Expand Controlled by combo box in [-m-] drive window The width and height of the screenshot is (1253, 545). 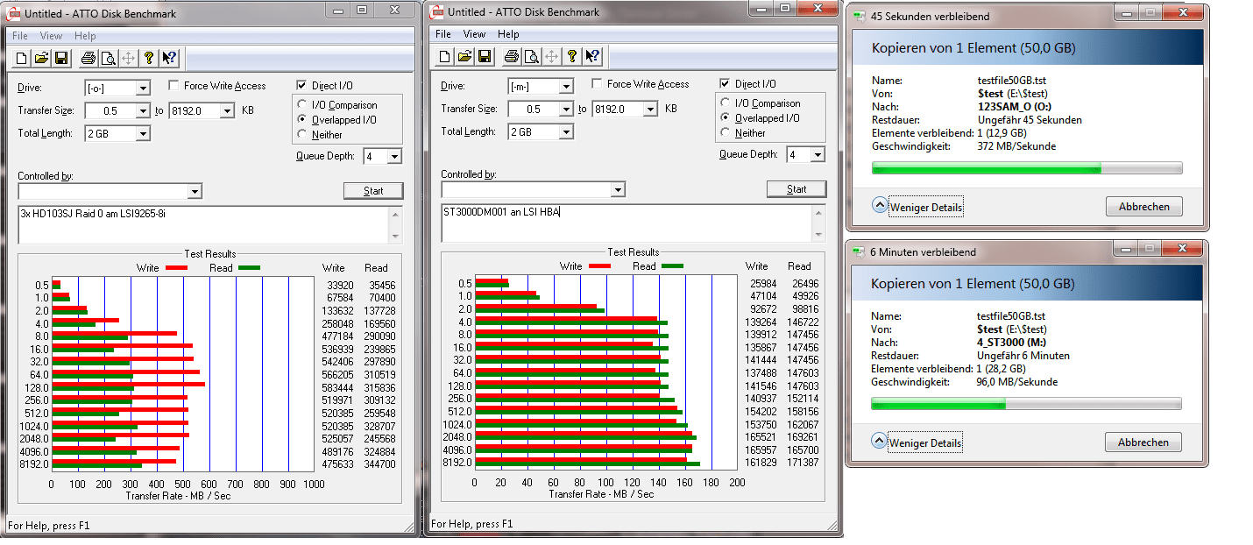pos(618,189)
